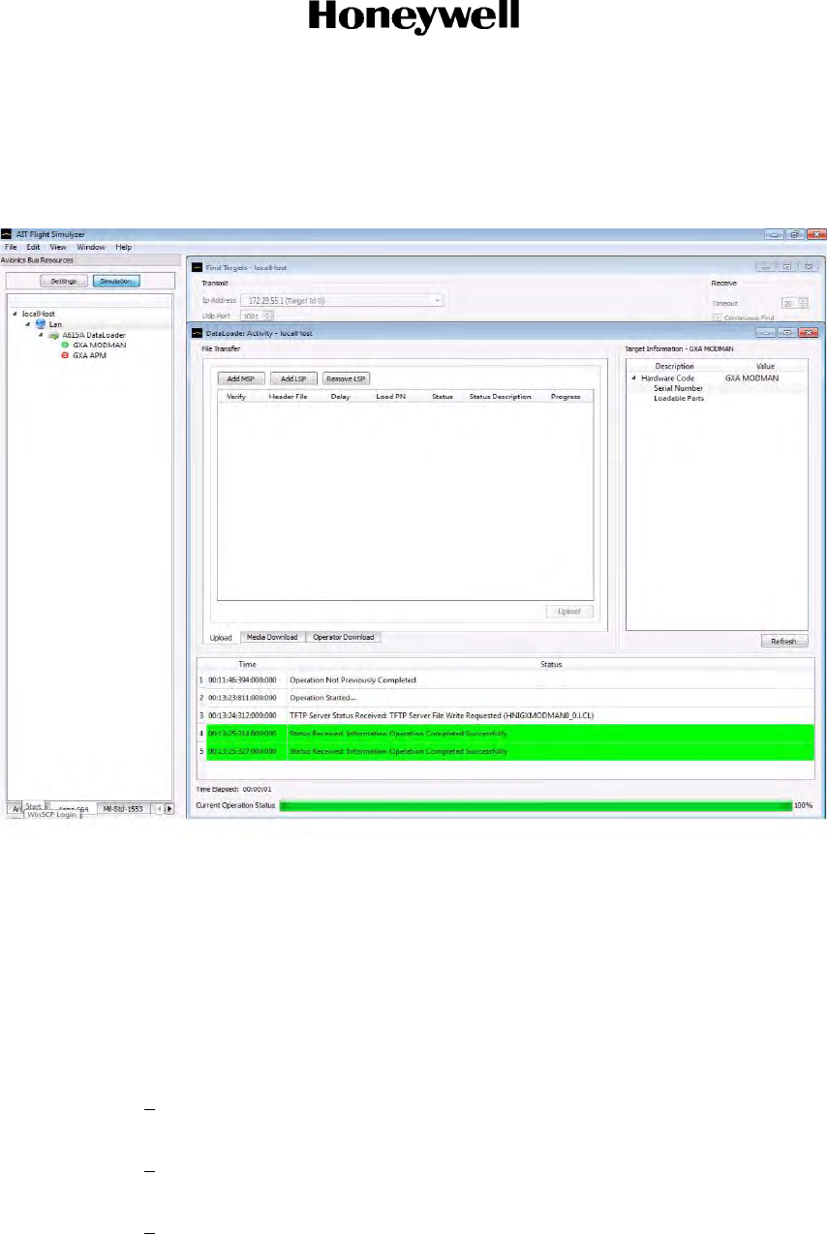
Task: Click the Header File column header
Action: pyautogui.click(x=288, y=397)
